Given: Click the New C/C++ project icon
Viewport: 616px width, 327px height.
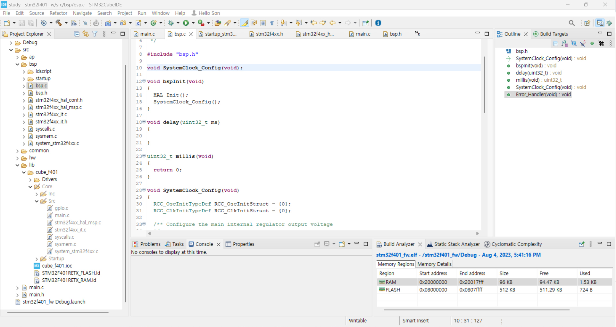Looking at the screenshot, I should 108,23.
